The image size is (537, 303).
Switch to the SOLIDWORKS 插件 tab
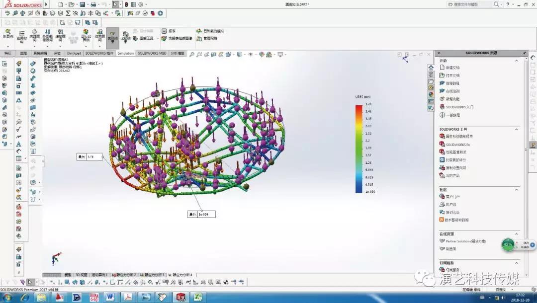(x=99, y=53)
